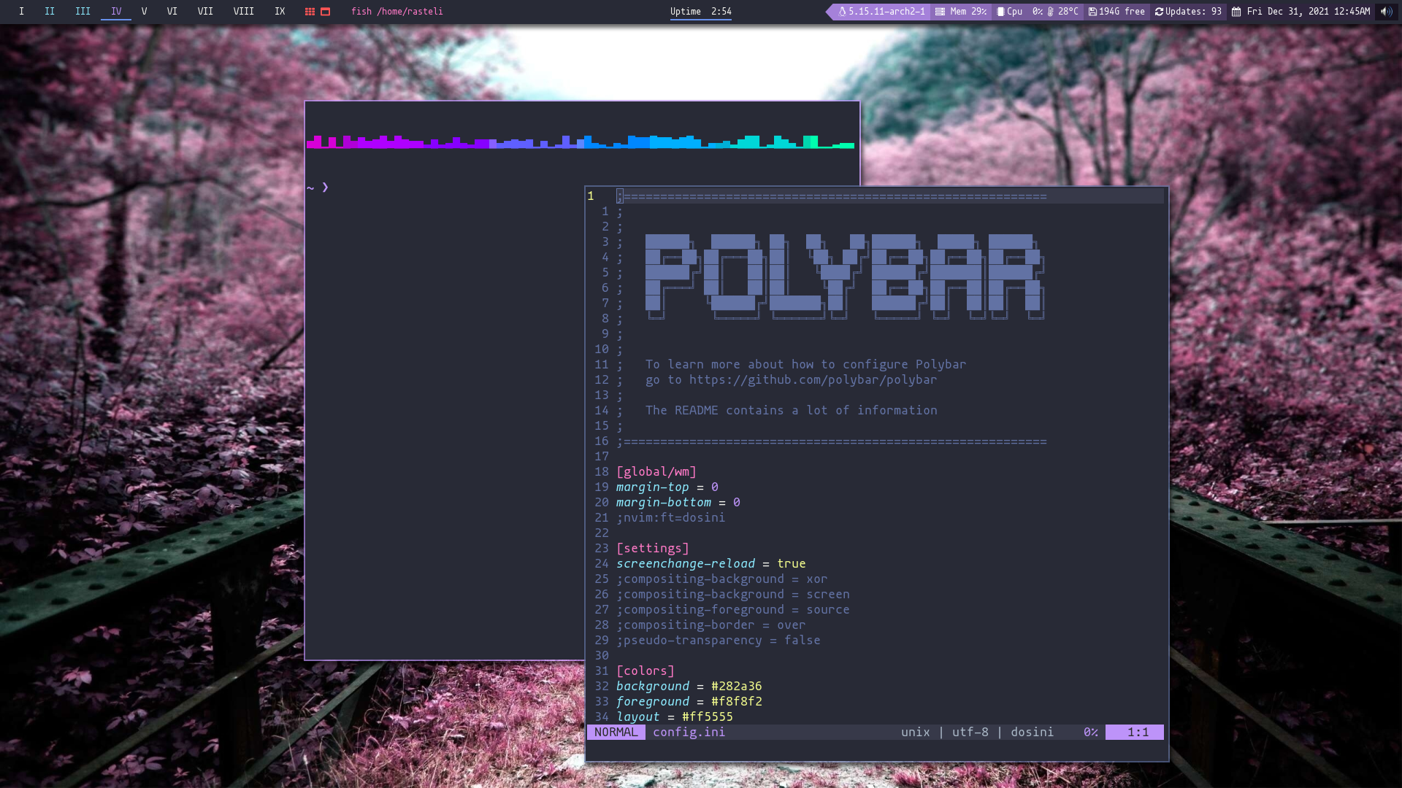Select the active workspace IV
Screen dimensions: 1402x788
tap(116, 11)
